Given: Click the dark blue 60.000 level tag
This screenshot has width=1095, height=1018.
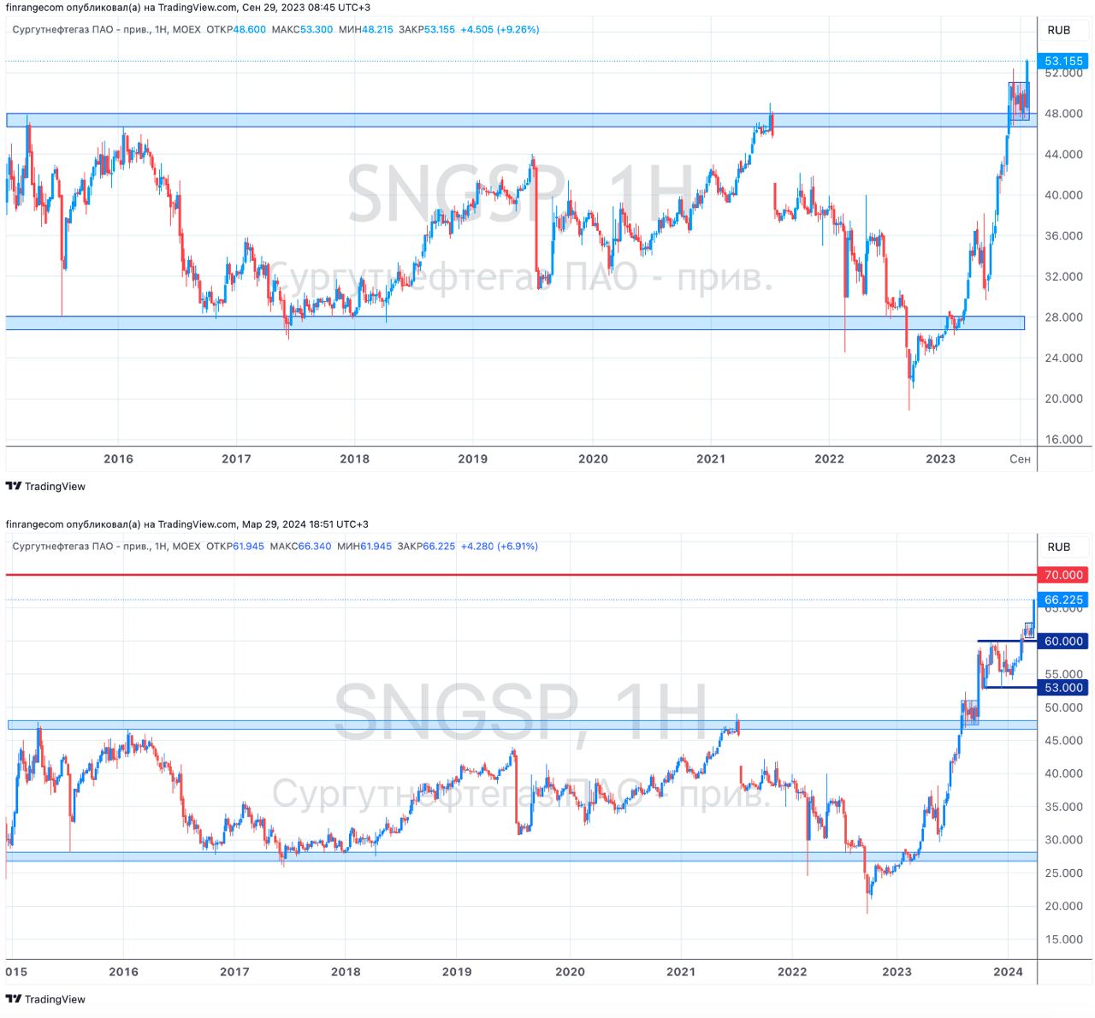Looking at the screenshot, I should point(1063,641).
